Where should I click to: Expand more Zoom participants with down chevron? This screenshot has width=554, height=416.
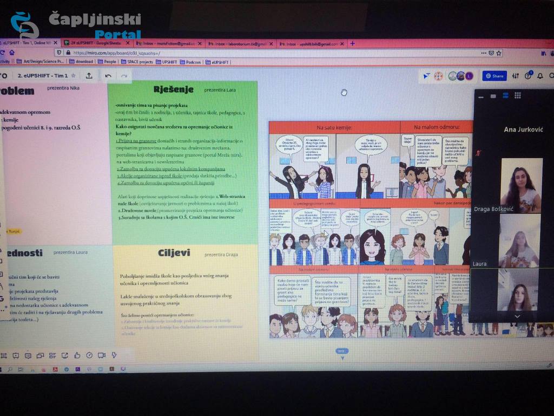517,316
